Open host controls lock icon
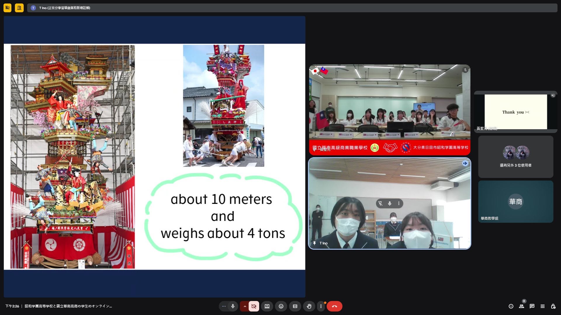 553,306
